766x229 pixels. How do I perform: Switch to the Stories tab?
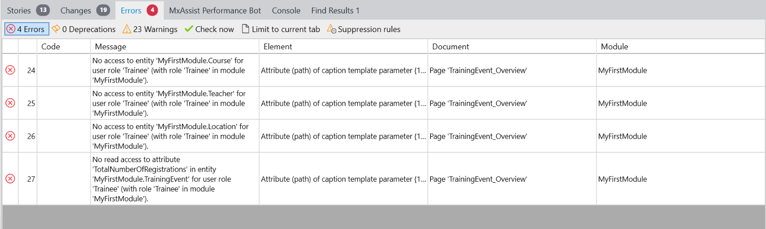[28, 10]
